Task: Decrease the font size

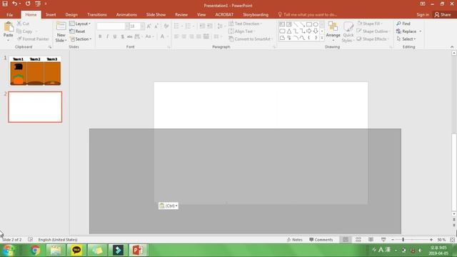Action: coord(156,26)
